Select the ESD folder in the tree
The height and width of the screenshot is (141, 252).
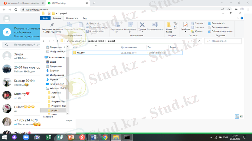53,97
